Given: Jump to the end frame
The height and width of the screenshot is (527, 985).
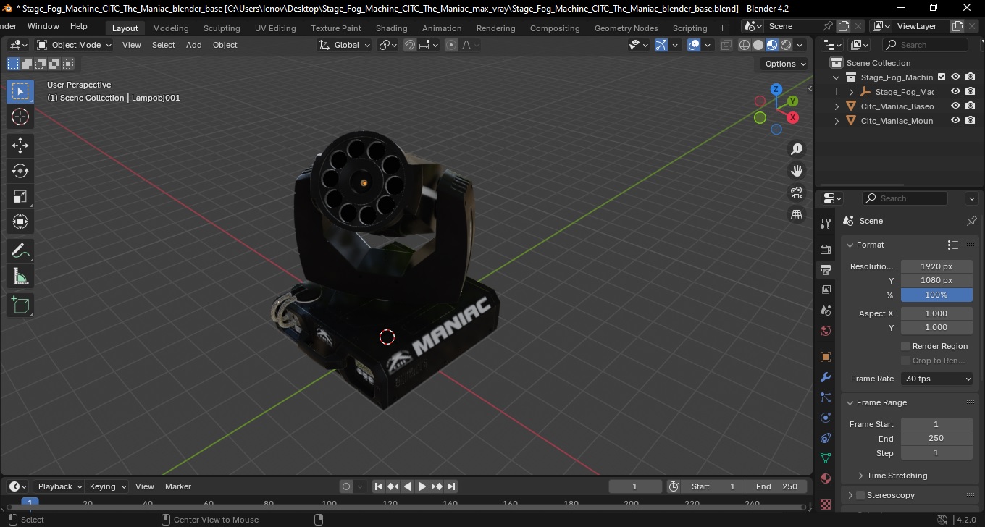Looking at the screenshot, I should tap(451, 486).
